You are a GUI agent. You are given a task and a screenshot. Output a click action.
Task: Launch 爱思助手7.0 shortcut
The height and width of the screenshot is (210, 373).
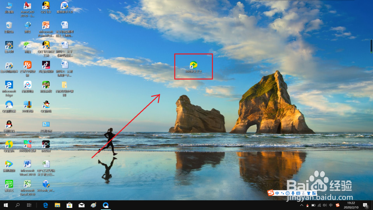[x=65, y=7]
